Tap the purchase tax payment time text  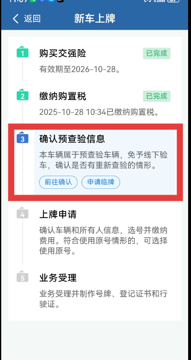[99, 112]
